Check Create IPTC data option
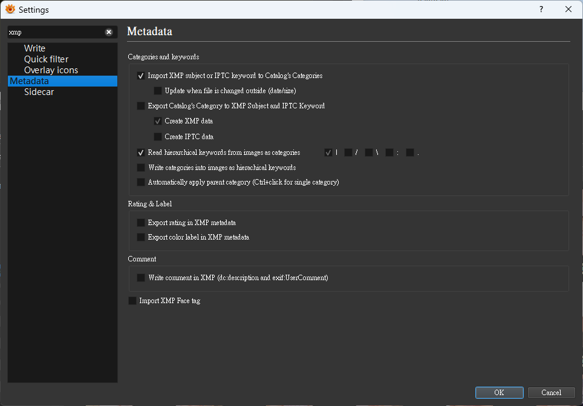The height and width of the screenshot is (406, 583). (x=158, y=137)
